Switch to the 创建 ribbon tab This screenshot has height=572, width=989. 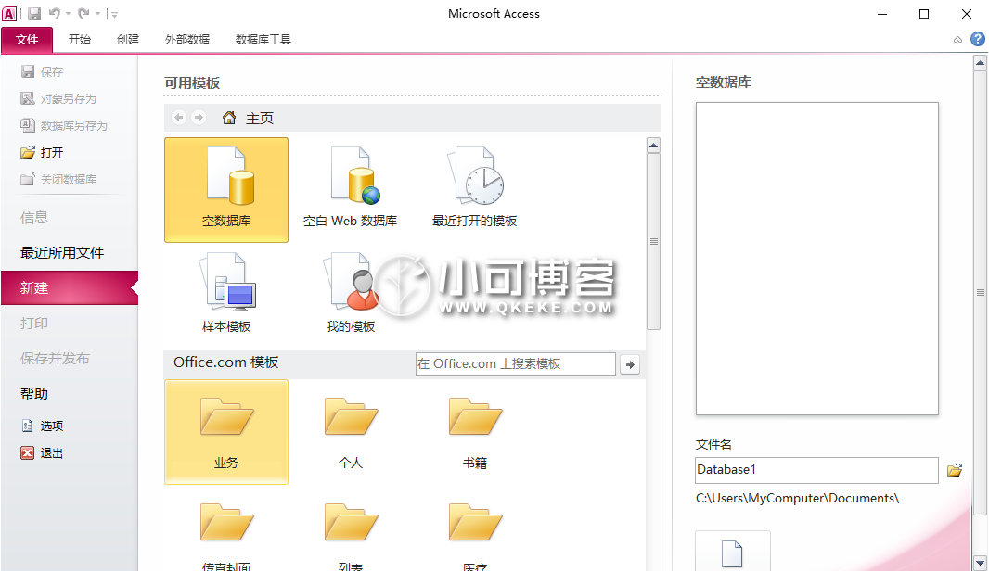(x=128, y=40)
